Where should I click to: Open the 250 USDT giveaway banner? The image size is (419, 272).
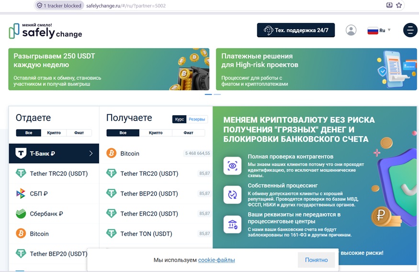click(109, 69)
